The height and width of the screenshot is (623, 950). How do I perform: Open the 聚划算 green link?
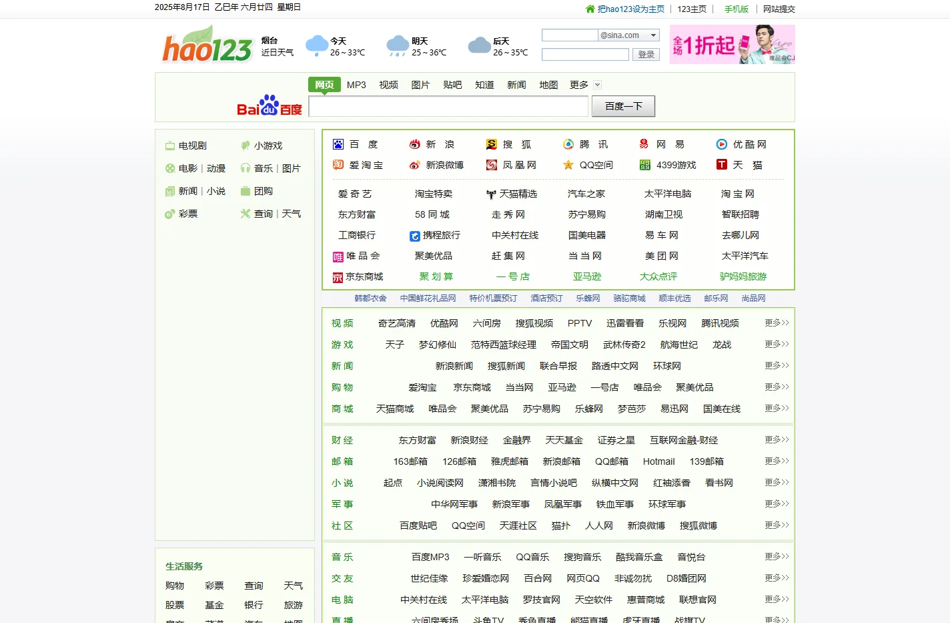point(436,276)
